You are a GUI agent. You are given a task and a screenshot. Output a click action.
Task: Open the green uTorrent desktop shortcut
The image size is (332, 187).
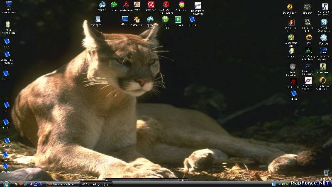(178, 20)
